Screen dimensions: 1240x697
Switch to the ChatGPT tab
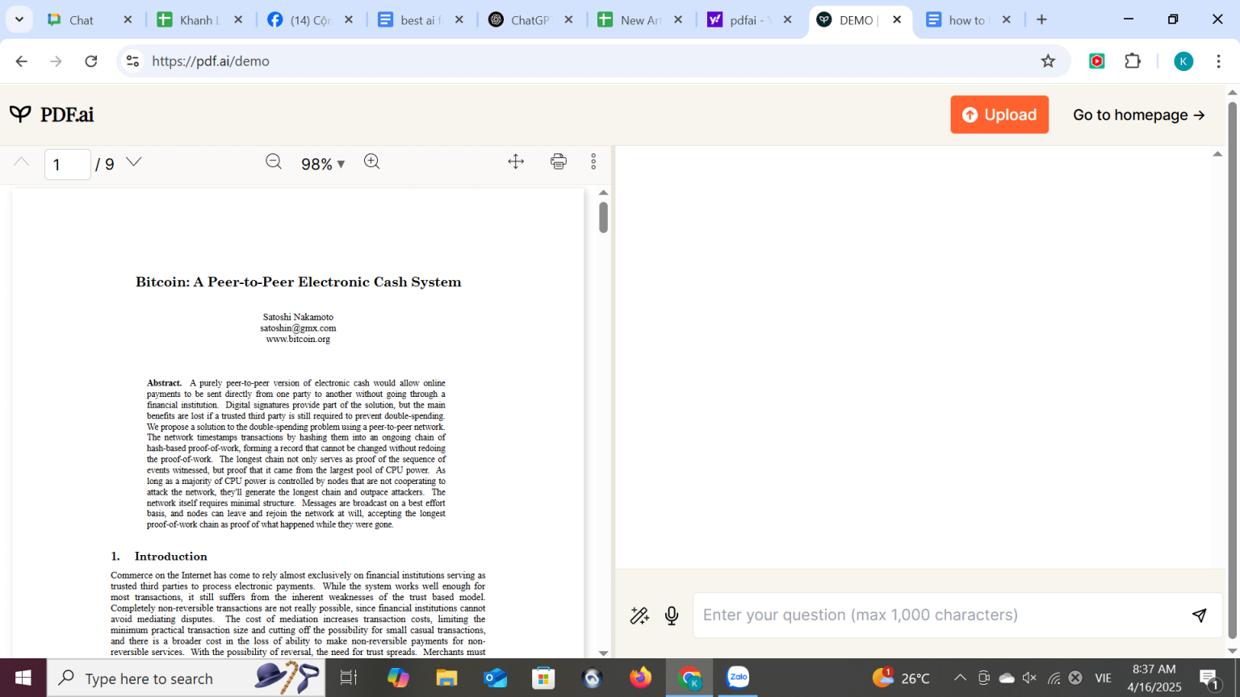(x=523, y=19)
